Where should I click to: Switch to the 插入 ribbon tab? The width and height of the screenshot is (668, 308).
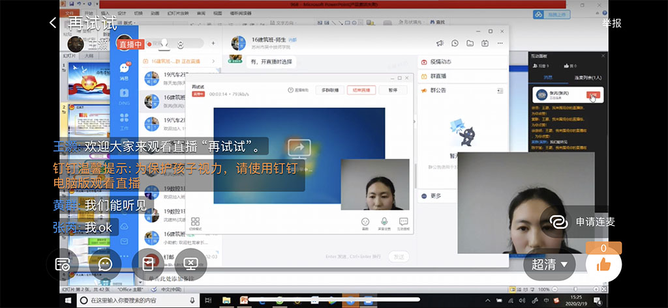coord(105,13)
